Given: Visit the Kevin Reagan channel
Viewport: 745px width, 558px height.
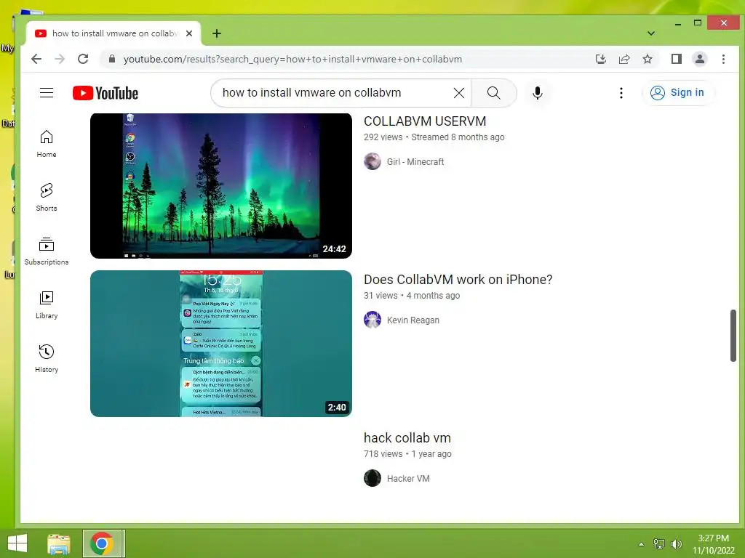Looking at the screenshot, I should point(413,320).
